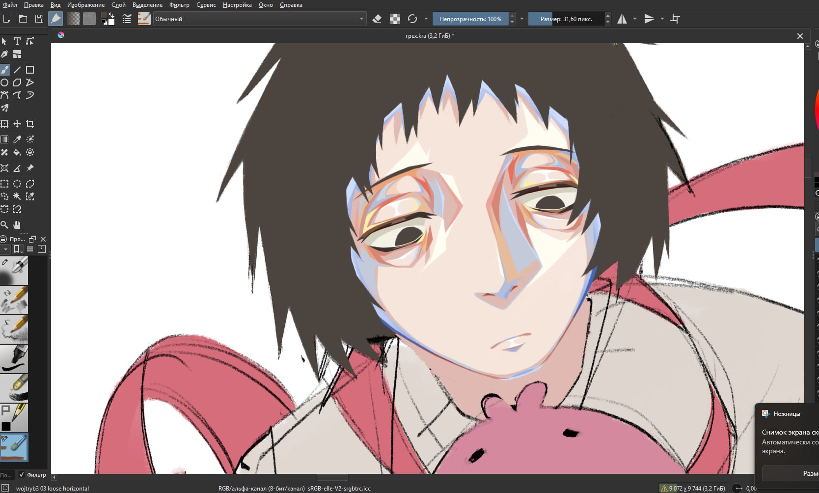Select the Transform tool
Screen dimensions: 819x493
pyautogui.click(x=4, y=124)
